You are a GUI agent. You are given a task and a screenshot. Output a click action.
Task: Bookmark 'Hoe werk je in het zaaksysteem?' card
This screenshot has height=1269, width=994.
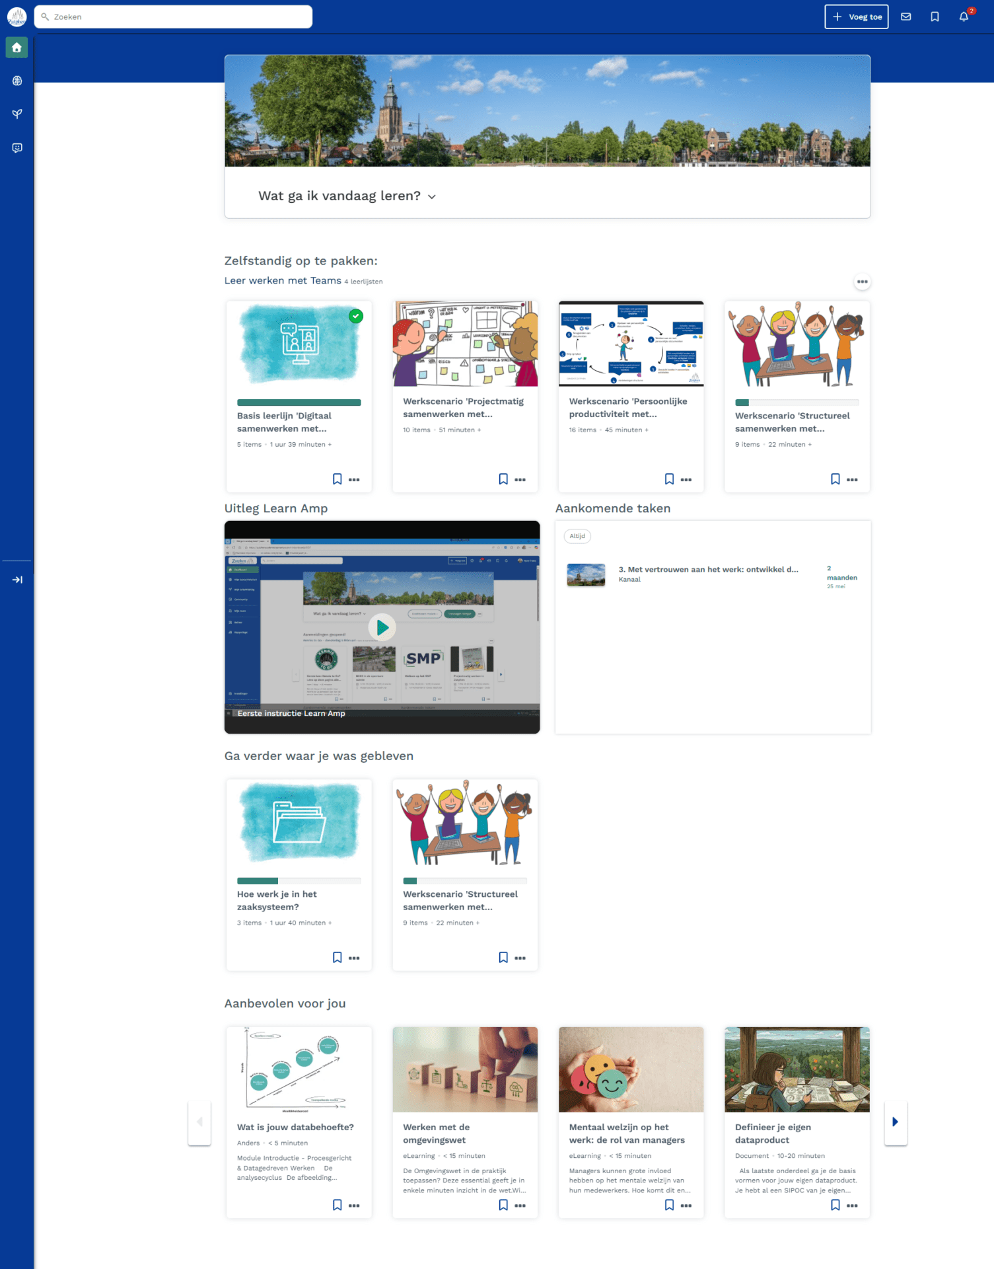click(337, 958)
